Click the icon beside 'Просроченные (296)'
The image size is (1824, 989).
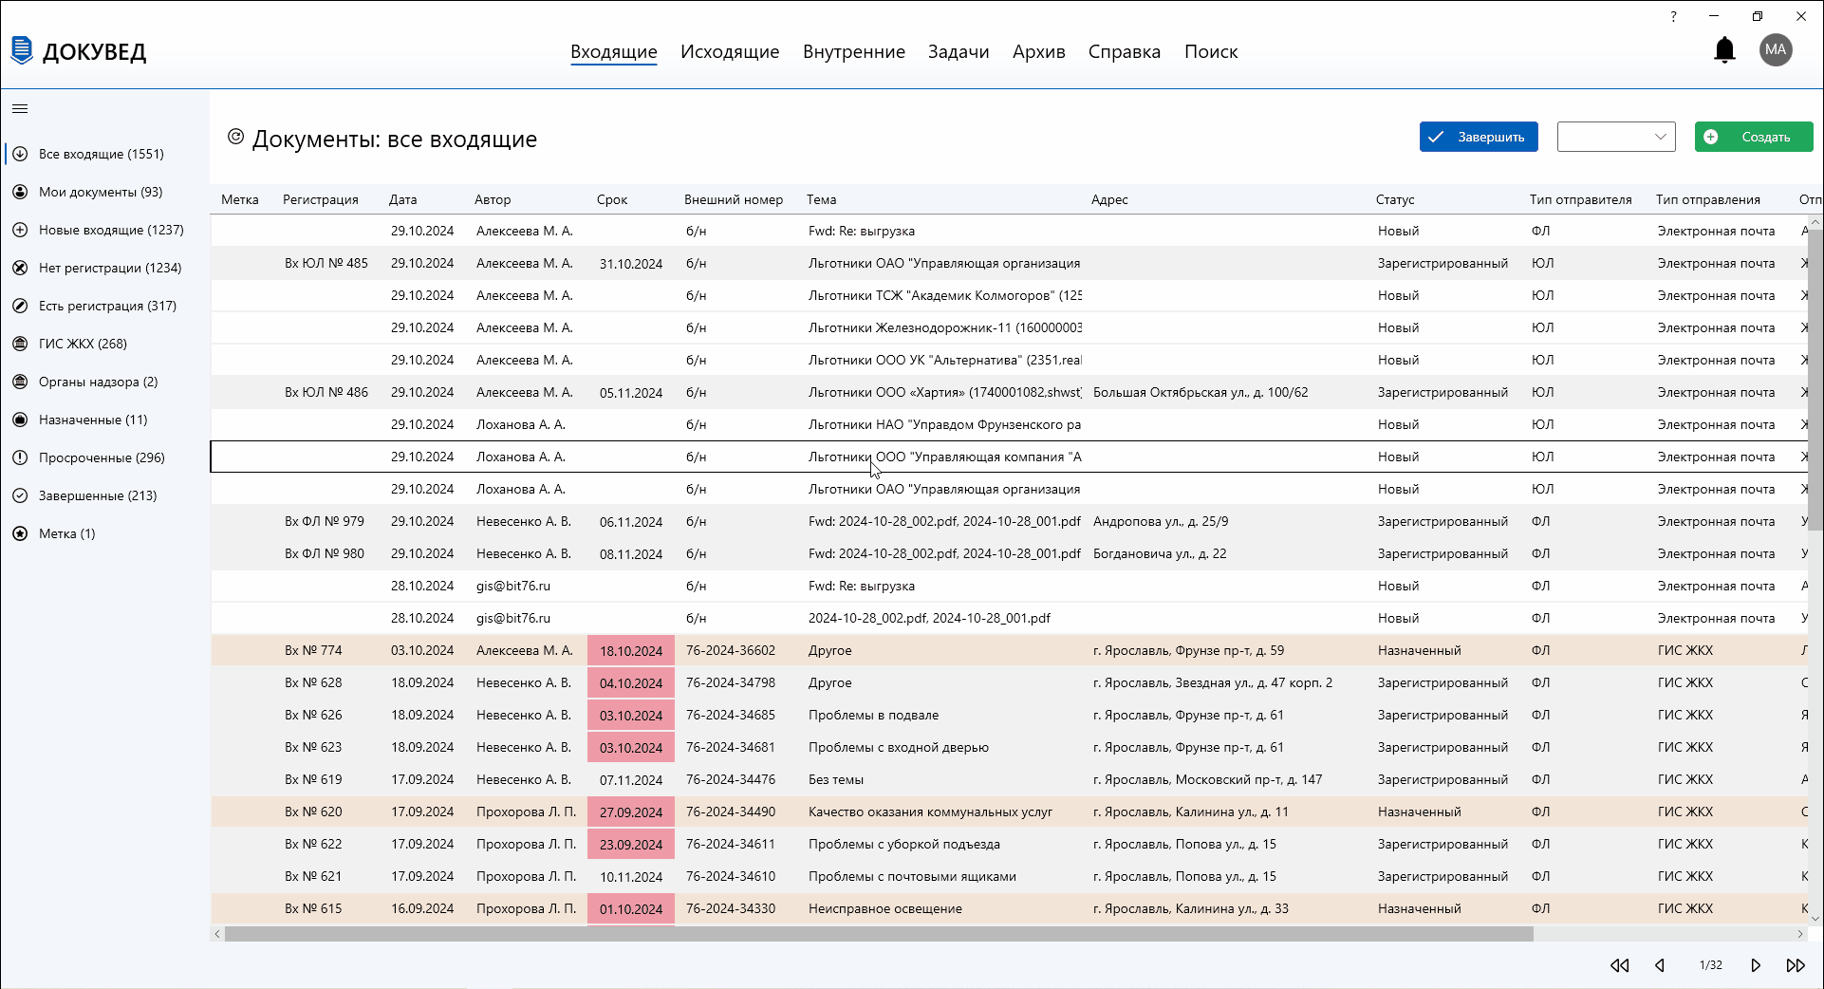point(20,457)
